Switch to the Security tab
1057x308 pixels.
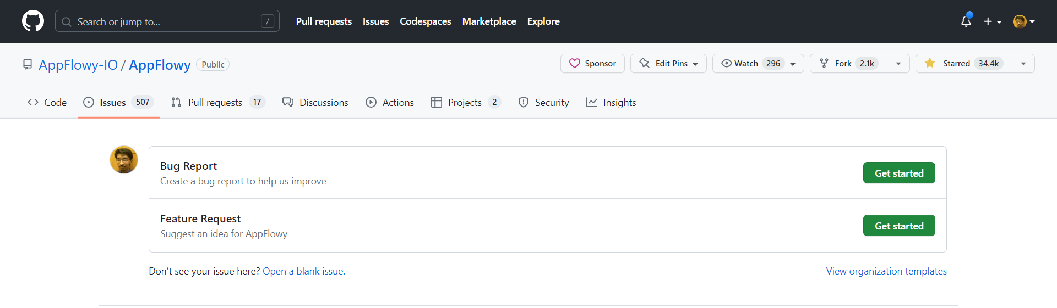(543, 102)
